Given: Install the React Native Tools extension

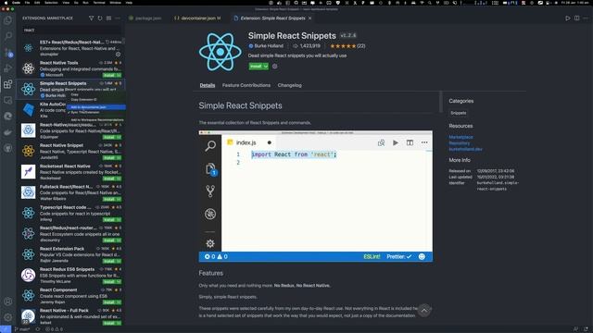Looking at the screenshot, I should tap(109, 75).
